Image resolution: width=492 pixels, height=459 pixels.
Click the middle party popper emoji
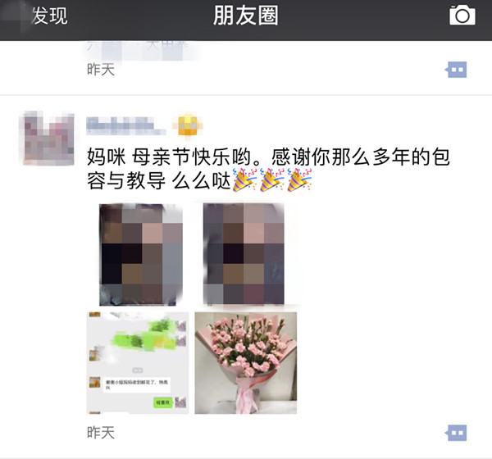(x=271, y=180)
